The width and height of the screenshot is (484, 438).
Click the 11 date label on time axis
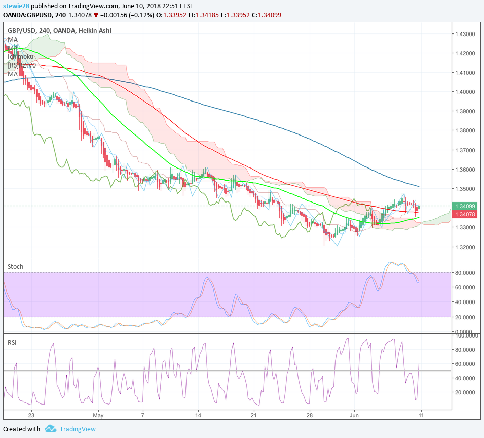point(421,415)
